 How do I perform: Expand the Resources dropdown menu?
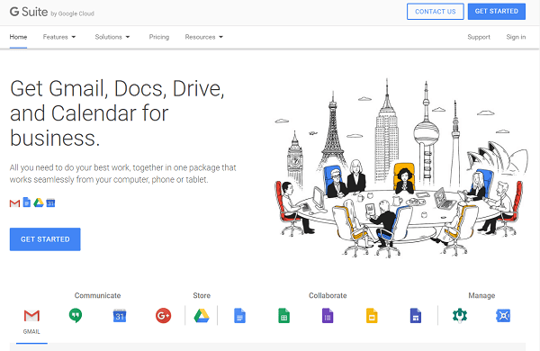(x=204, y=37)
